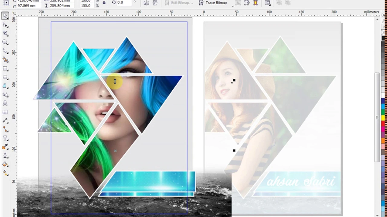Image resolution: width=387 pixels, height=217 pixels.
Task: Click the Crop Bitmap icon
Action: click(247, 3)
